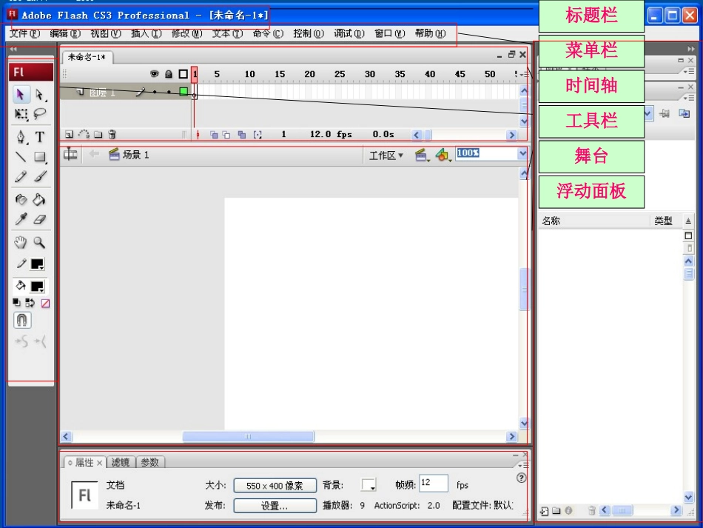This screenshot has width=703, height=528.
Task: Toggle Onion Skin Outlines button
Action: (226, 135)
